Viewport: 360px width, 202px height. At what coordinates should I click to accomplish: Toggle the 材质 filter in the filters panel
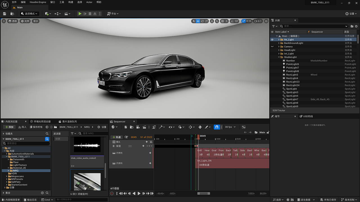pos(60,139)
